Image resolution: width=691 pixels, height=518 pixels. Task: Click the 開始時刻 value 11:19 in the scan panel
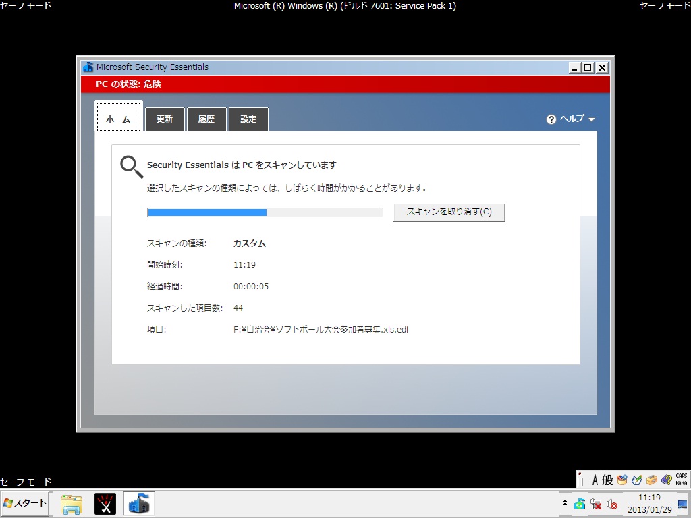[x=244, y=264]
